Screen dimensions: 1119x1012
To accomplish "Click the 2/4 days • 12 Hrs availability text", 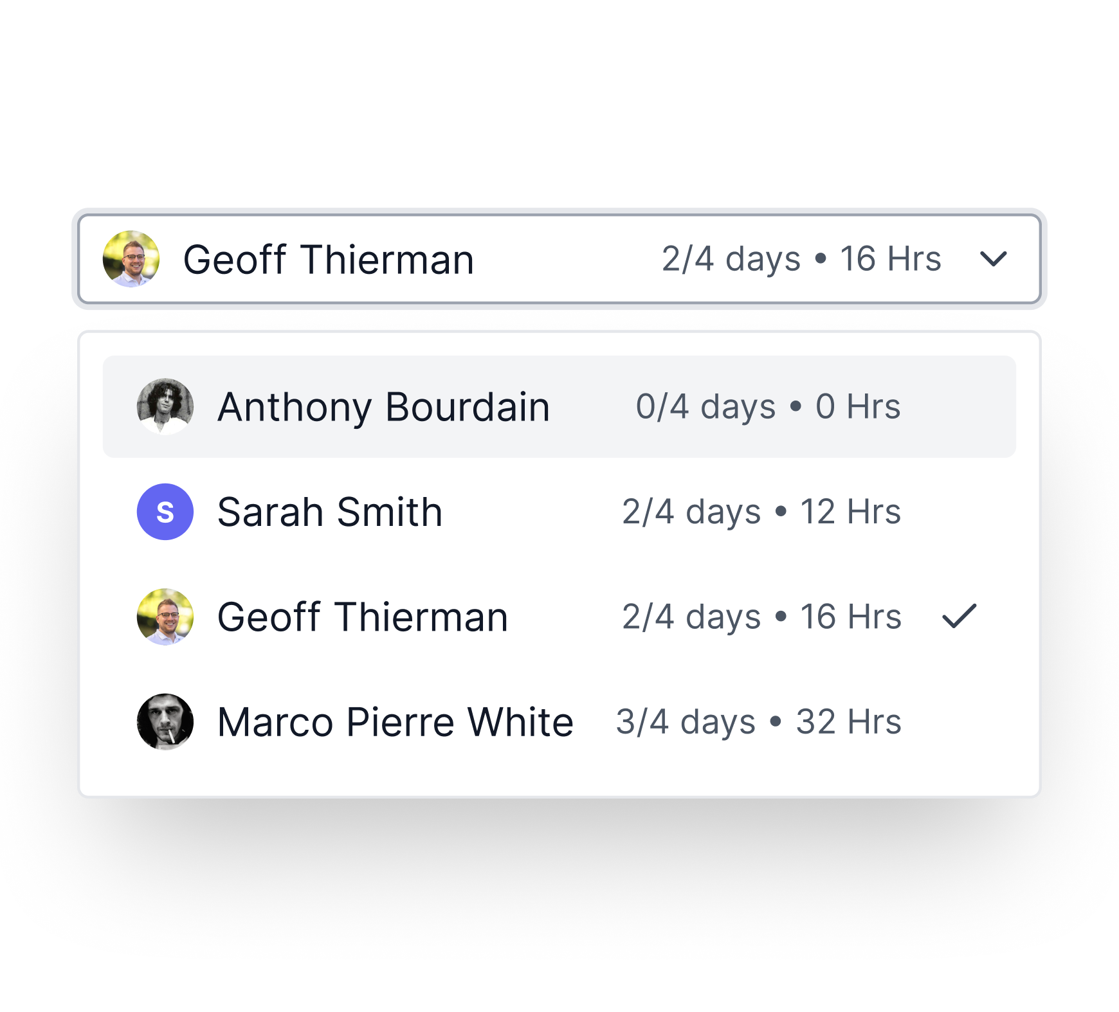I will pyautogui.click(x=761, y=512).
